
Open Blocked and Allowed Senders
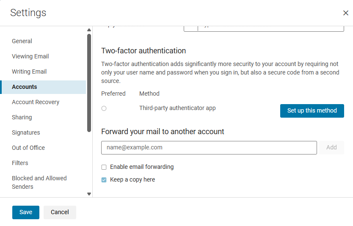point(39,182)
